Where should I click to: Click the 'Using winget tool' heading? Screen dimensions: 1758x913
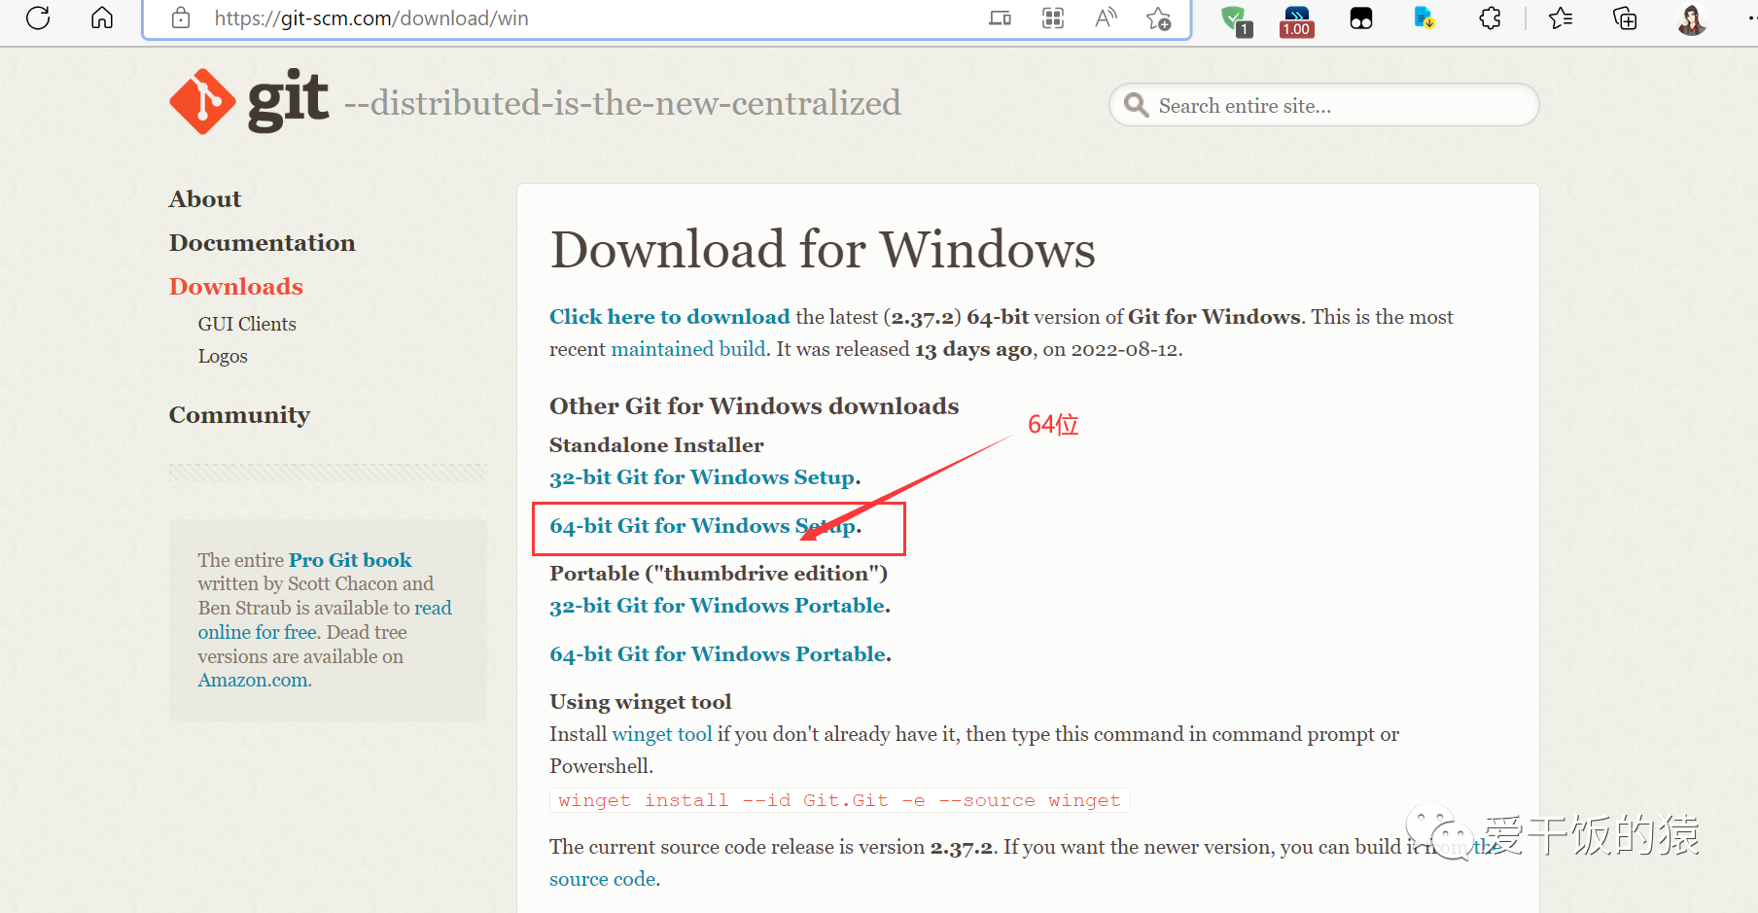(640, 702)
